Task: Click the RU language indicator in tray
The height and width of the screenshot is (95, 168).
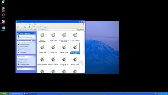Action: (x=156, y=94)
